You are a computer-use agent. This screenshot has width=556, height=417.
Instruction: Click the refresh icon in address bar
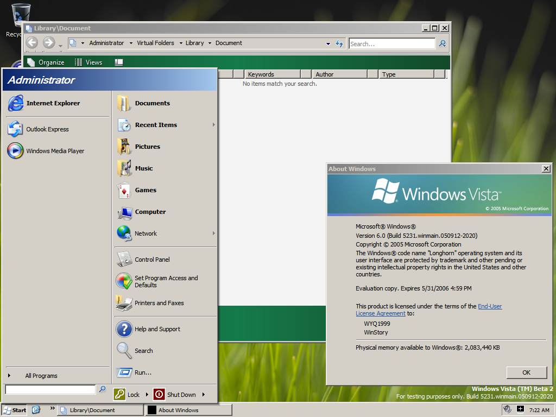(x=340, y=43)
